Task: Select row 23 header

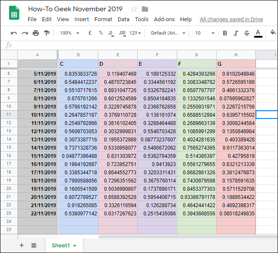Action: (x=9, y=213)
